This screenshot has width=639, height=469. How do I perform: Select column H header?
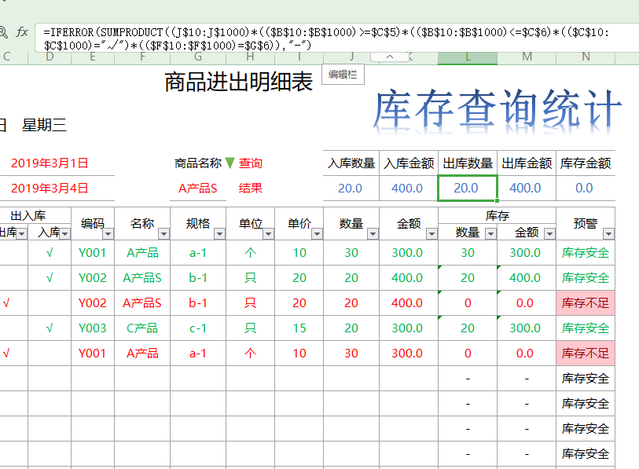250,57
